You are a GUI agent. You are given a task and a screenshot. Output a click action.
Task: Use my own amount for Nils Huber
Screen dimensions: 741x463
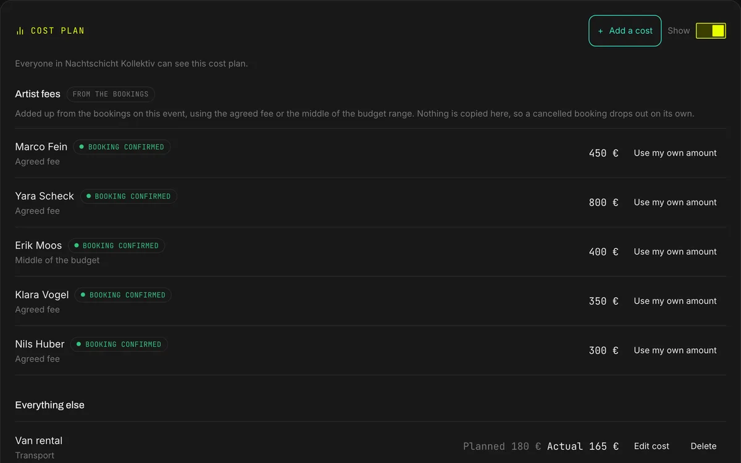point(675,351)
